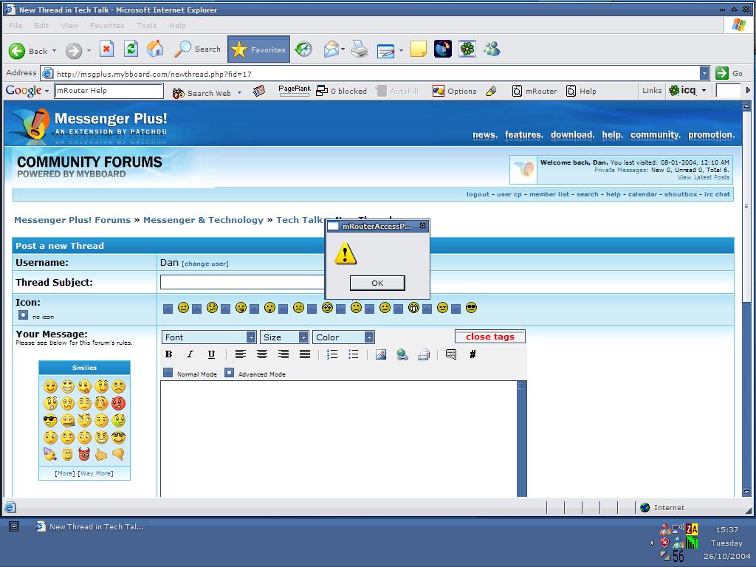Click the insert image icon
The height and width of the screenshot is (567, 756).
pyautogui.click(x=381, y=354)
